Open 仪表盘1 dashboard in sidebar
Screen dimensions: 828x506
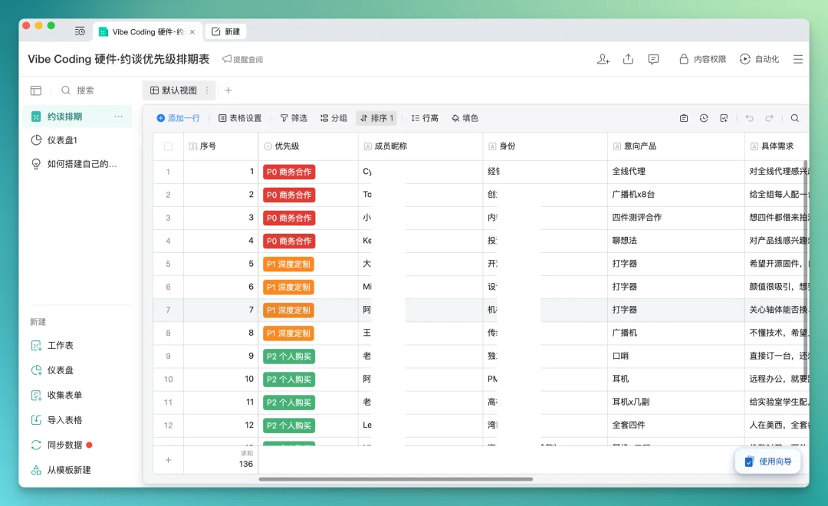77,140
